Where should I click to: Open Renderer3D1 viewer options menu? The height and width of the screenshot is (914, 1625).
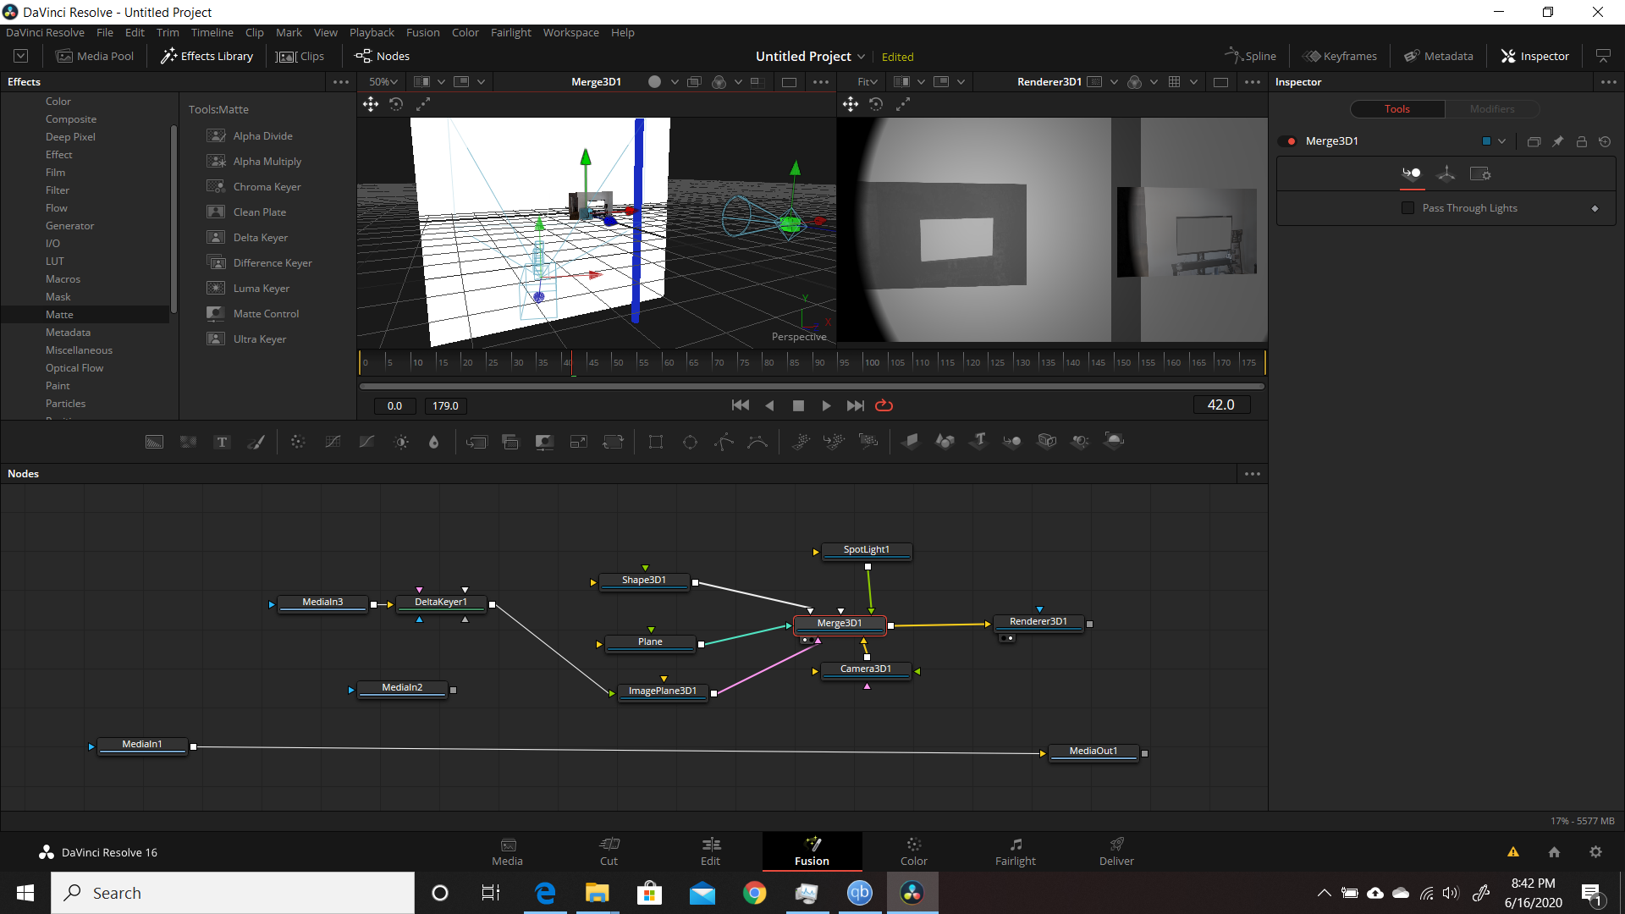(x=1253, y=82)
